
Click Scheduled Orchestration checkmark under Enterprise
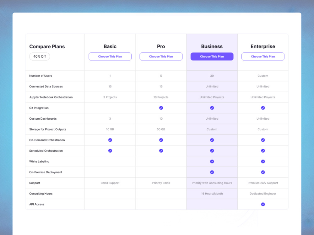[x=263, y=151]
